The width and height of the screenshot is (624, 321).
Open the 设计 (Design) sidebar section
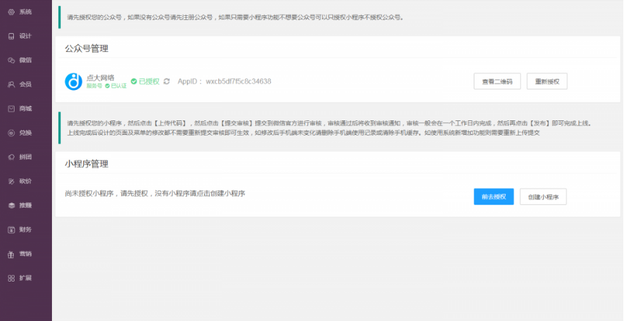pos(21,36)
